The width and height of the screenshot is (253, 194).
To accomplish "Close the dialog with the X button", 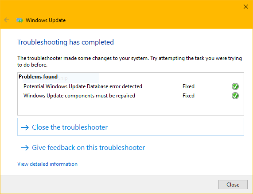I will [246, 7].
